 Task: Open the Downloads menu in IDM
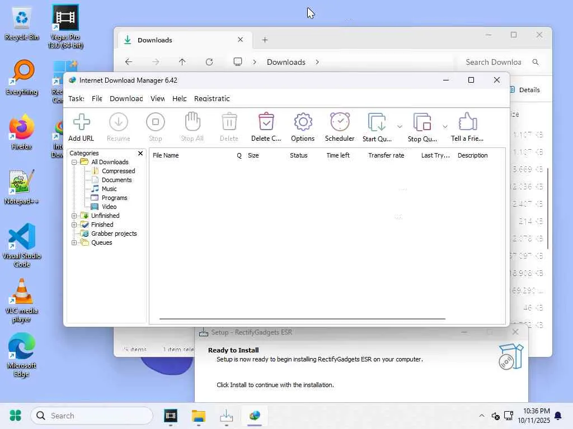pos(126,98)
